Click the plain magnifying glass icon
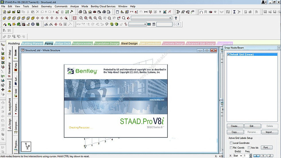 click(x=124, y=18)
